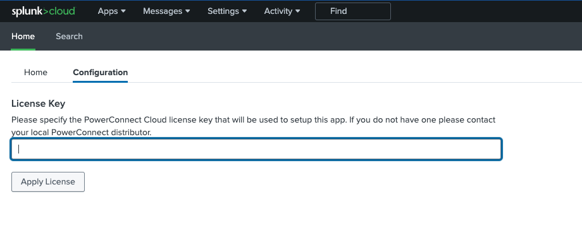Open the Apps dropdown menu
The image size is (582, 235).
112,11
